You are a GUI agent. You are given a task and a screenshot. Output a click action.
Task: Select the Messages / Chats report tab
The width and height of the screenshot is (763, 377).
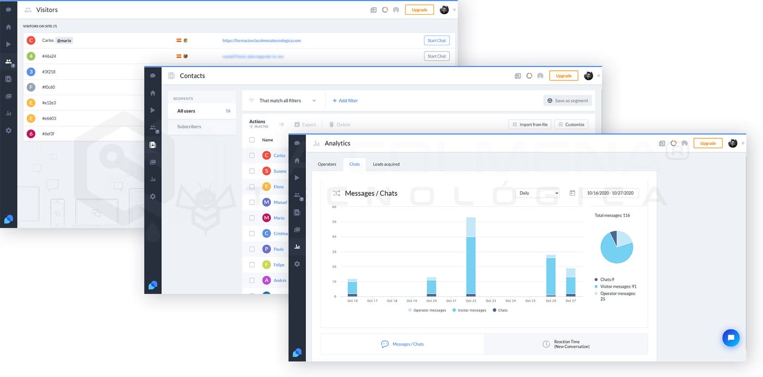click(402, 344)
